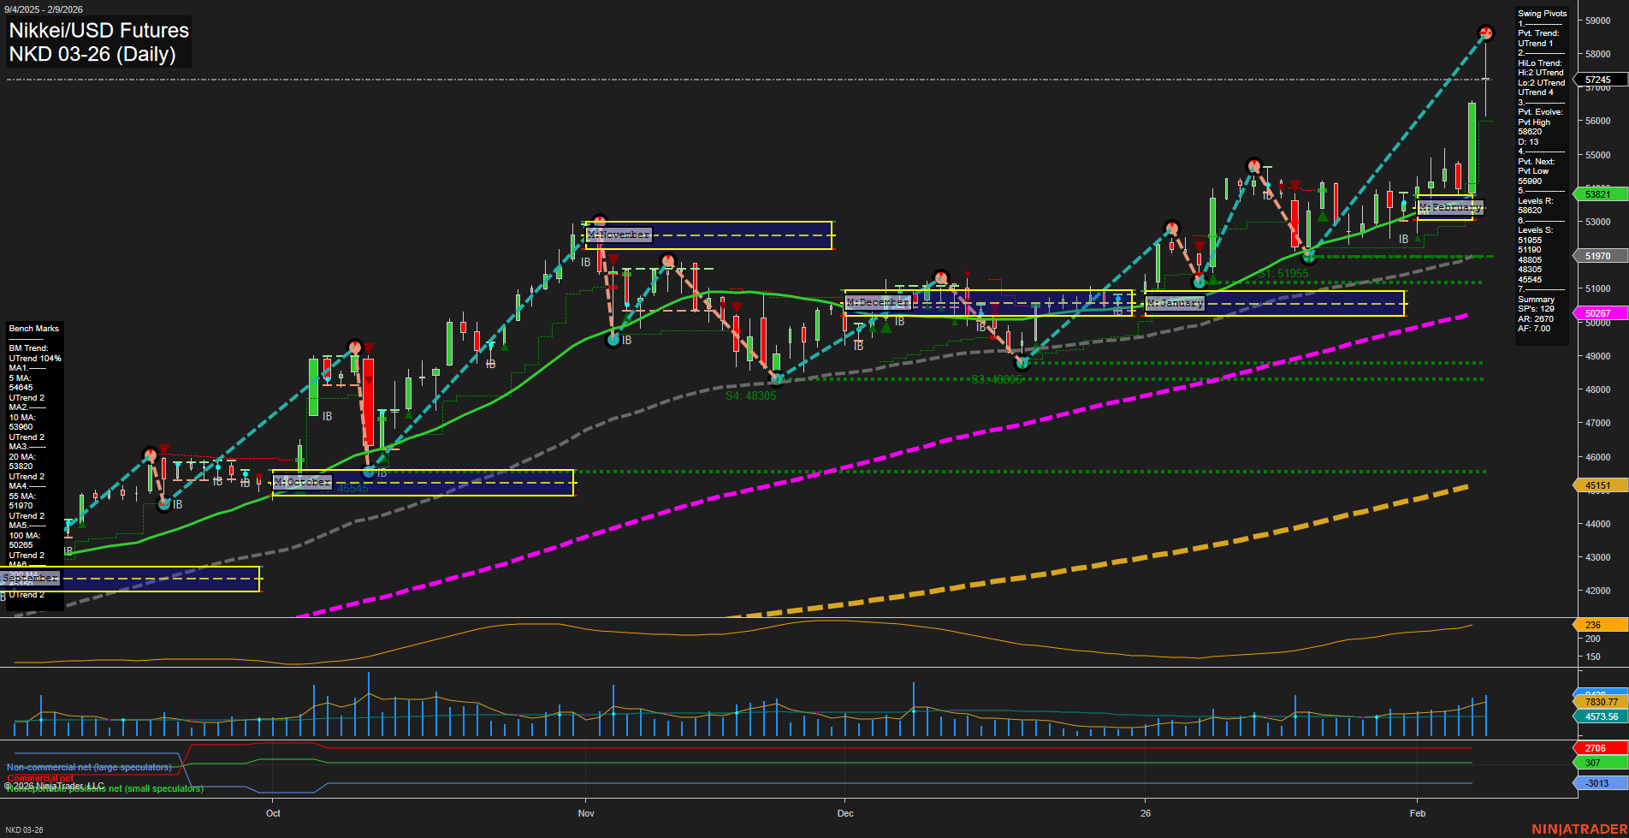Screen dimensions: 1629x838
Task: Click the © 2026 NinjaTrader, LLC copyright link
Action: tap(53, 785)
